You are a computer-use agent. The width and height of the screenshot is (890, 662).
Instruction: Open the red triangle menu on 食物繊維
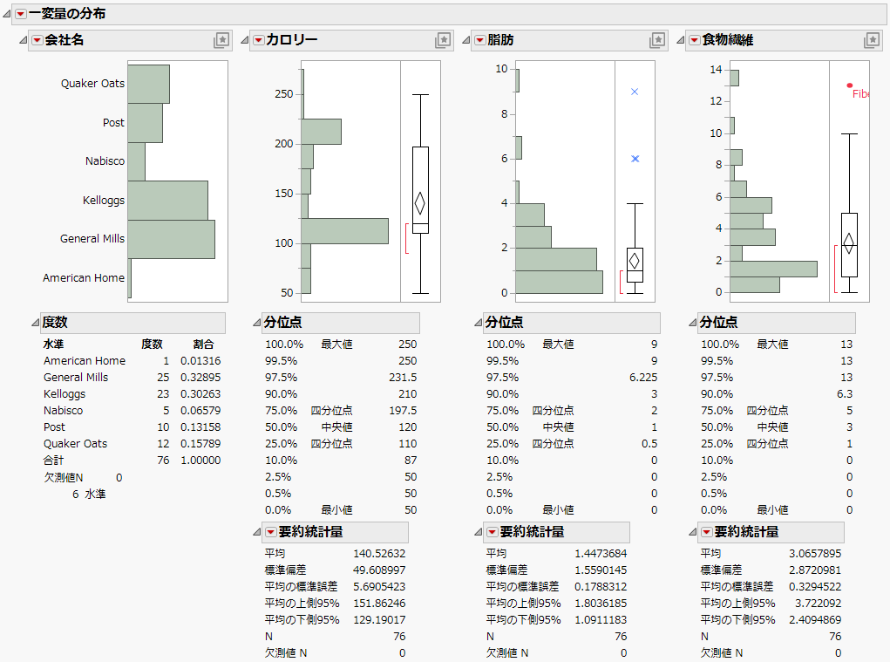tap(693, 39)
